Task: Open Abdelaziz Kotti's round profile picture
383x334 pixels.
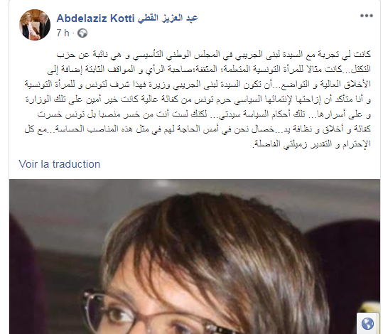Action: point(35,25)
